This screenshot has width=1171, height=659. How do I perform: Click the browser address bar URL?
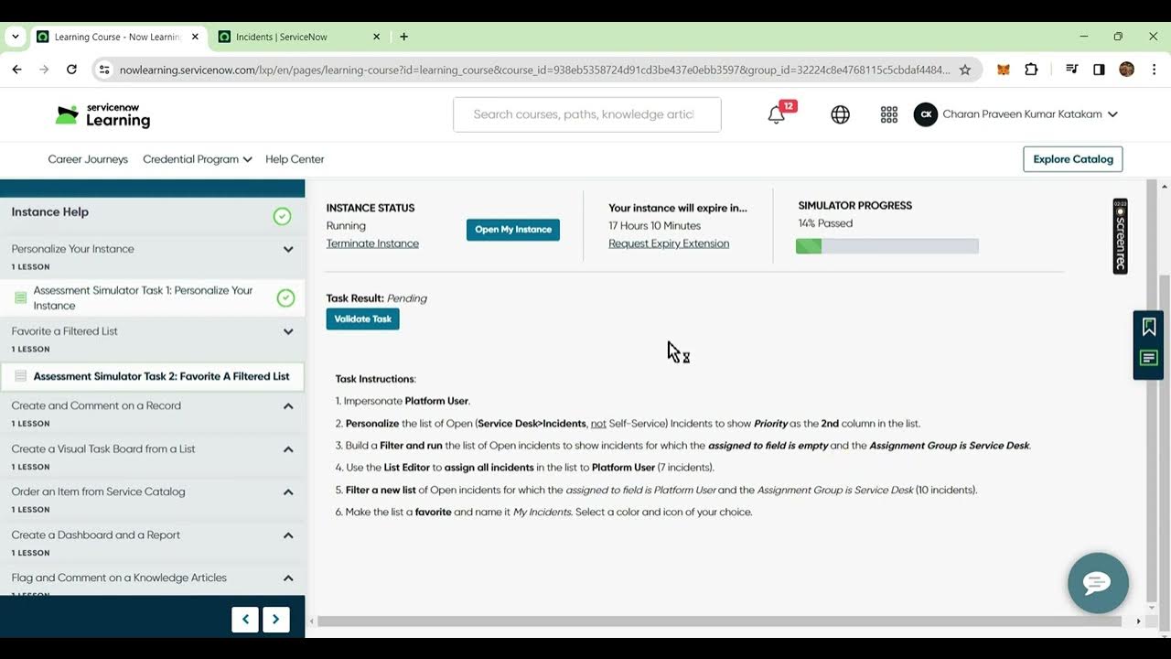(534, 70)
